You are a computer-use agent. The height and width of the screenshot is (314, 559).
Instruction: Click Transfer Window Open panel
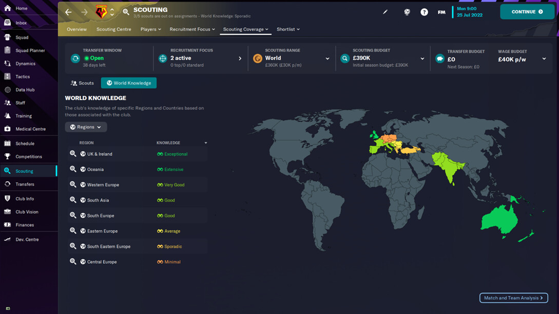109,58
